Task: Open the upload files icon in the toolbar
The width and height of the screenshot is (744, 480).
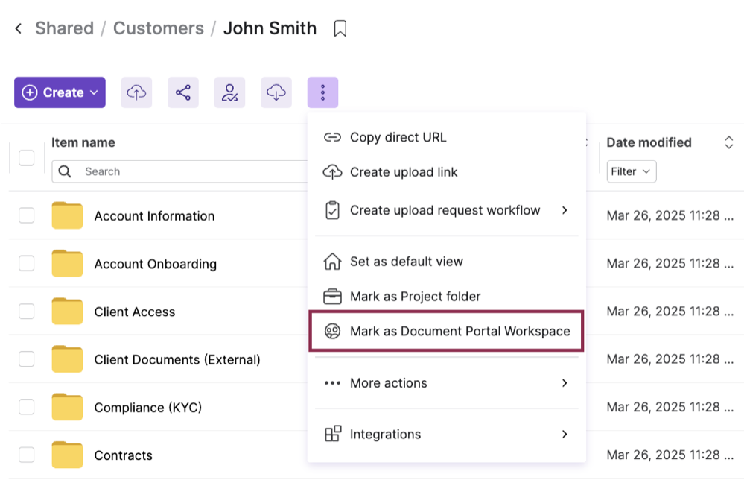Action: pos(136,92)
